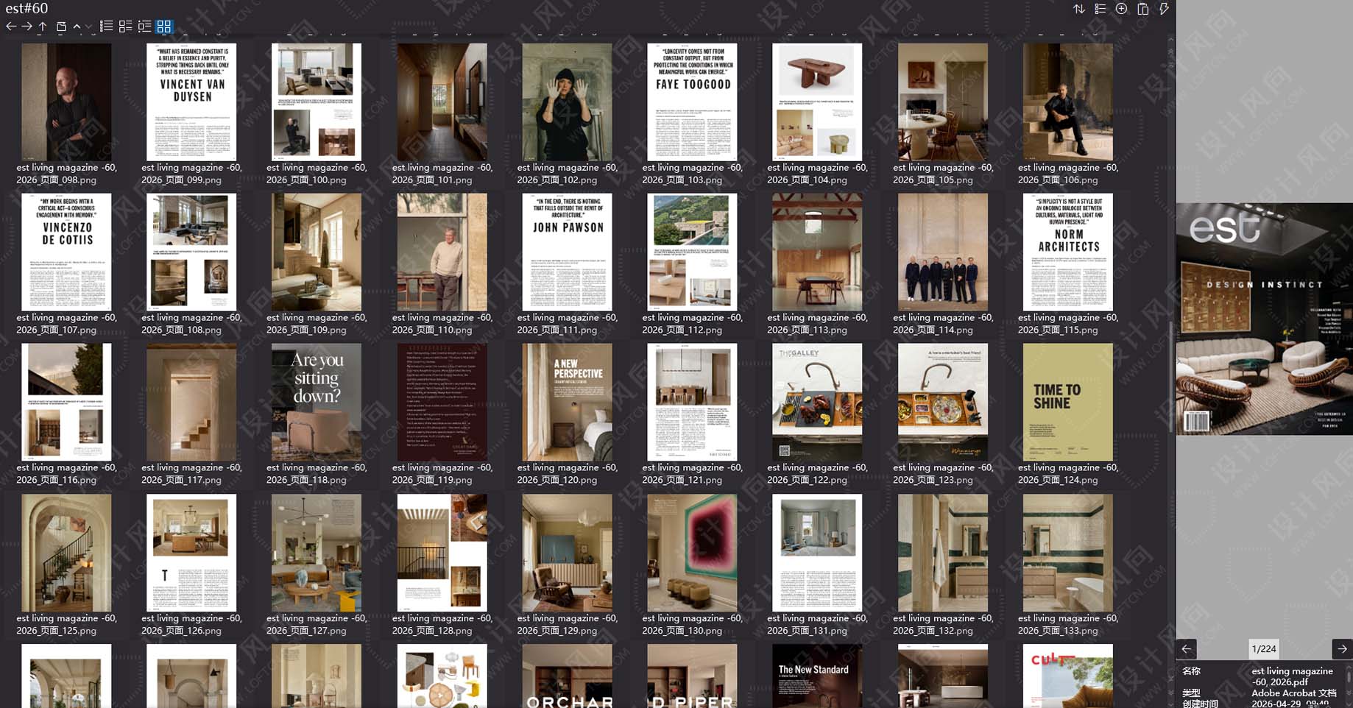The image size is (1353, 708).
Task: Select The Galley ad page 122
Action: point(817,402)
